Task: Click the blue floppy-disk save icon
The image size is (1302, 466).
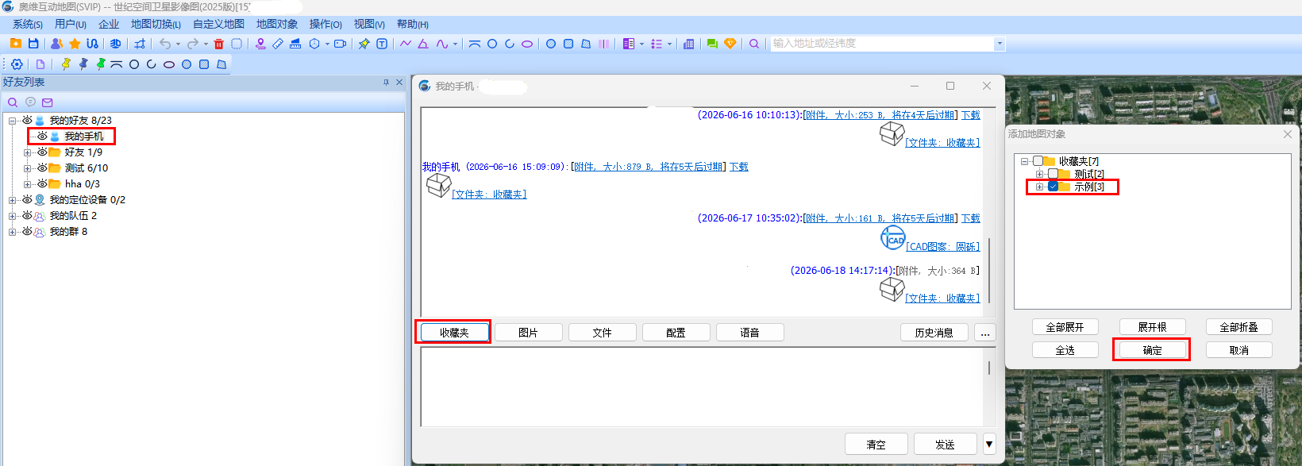Action: coord(33,44)
